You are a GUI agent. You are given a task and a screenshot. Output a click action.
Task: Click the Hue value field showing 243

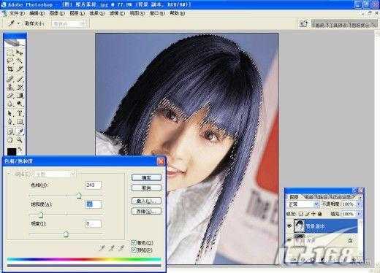pos(94,185)
